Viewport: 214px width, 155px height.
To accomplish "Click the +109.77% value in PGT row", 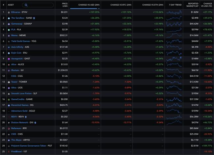I will (x=207, y=146).
